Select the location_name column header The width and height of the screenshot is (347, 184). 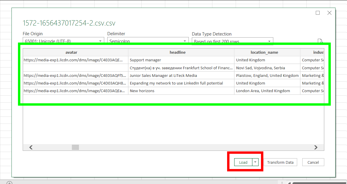[x=267, y=52]
